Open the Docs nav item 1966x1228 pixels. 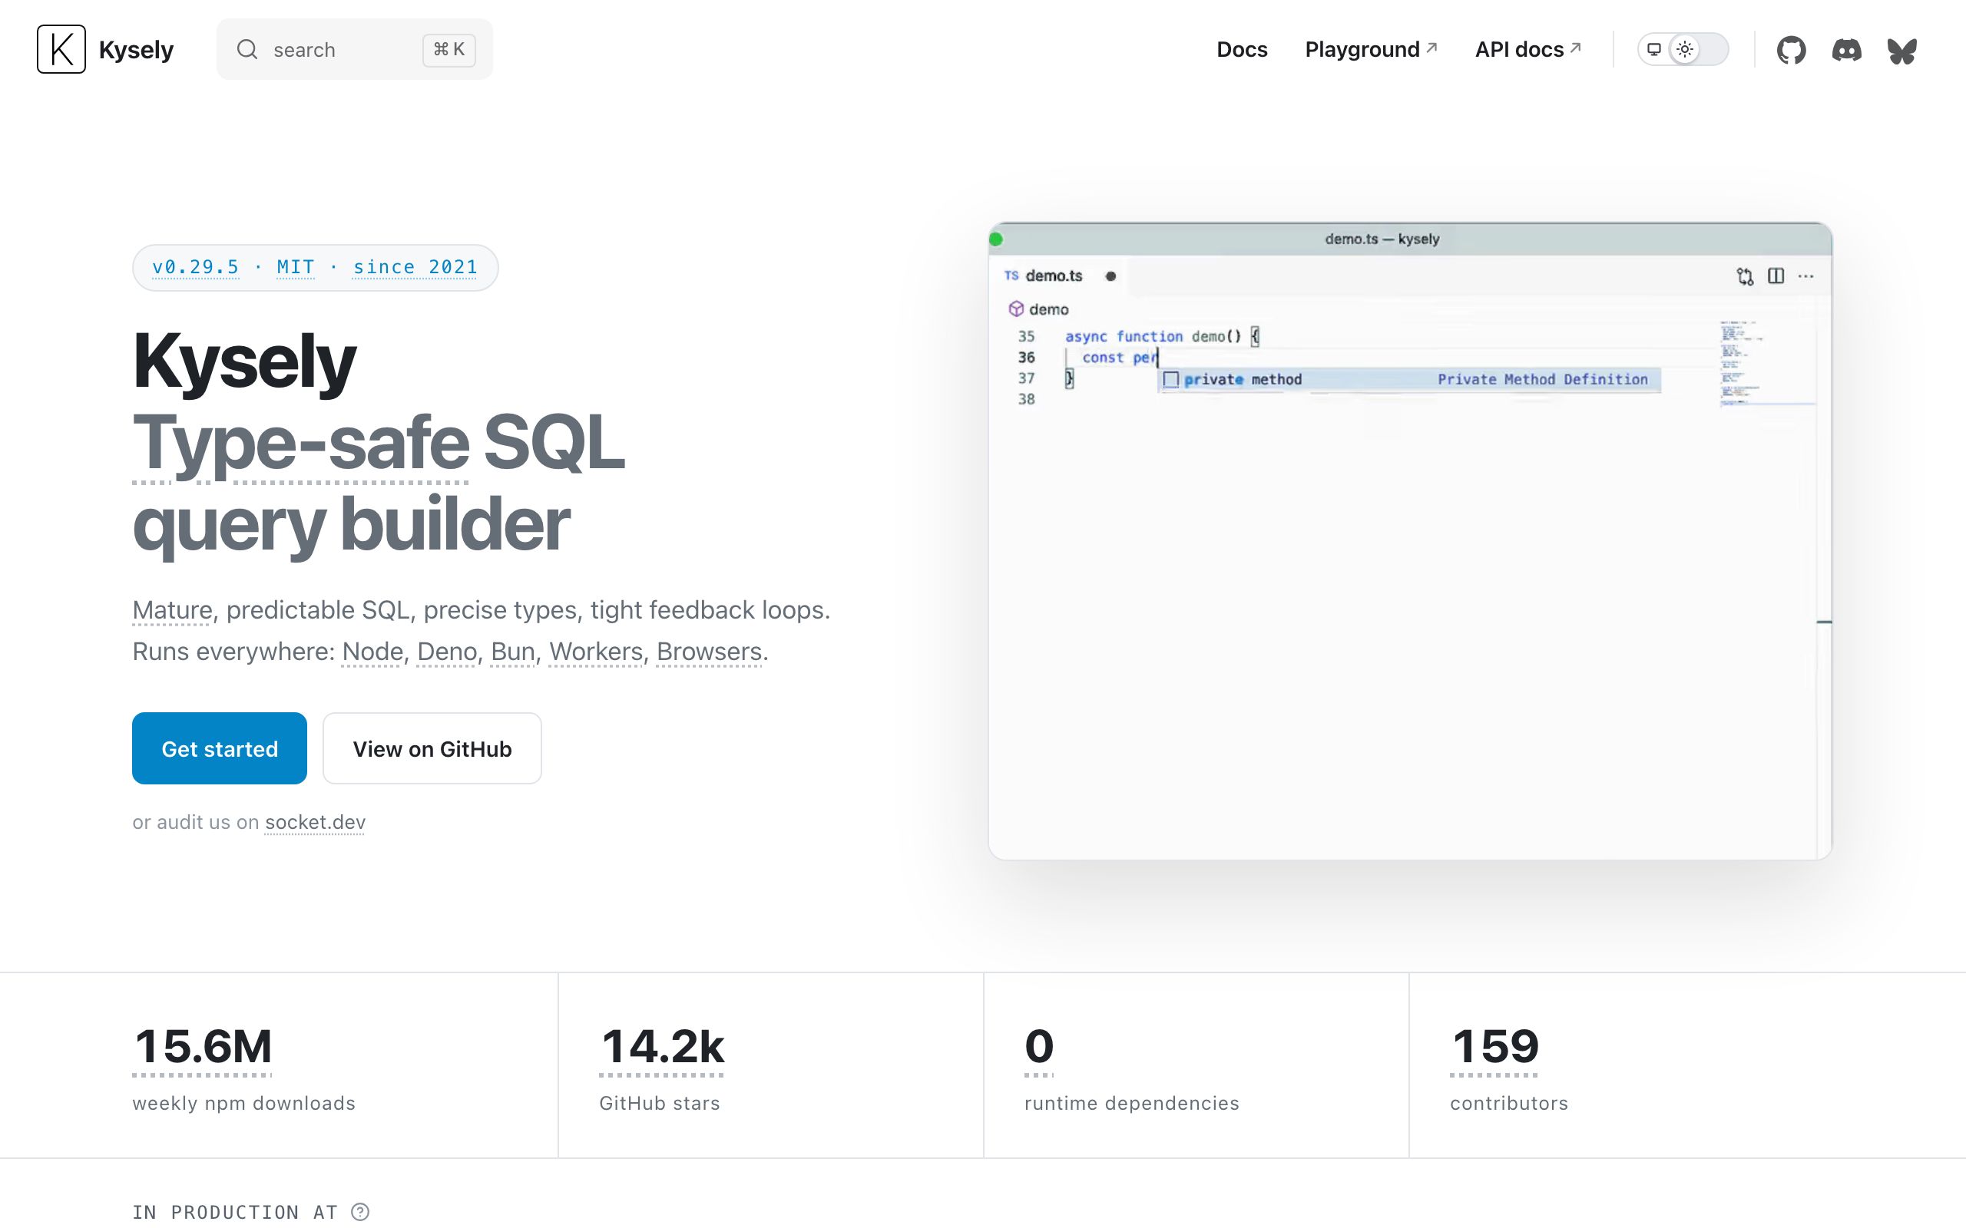(x=1241, y=50)
